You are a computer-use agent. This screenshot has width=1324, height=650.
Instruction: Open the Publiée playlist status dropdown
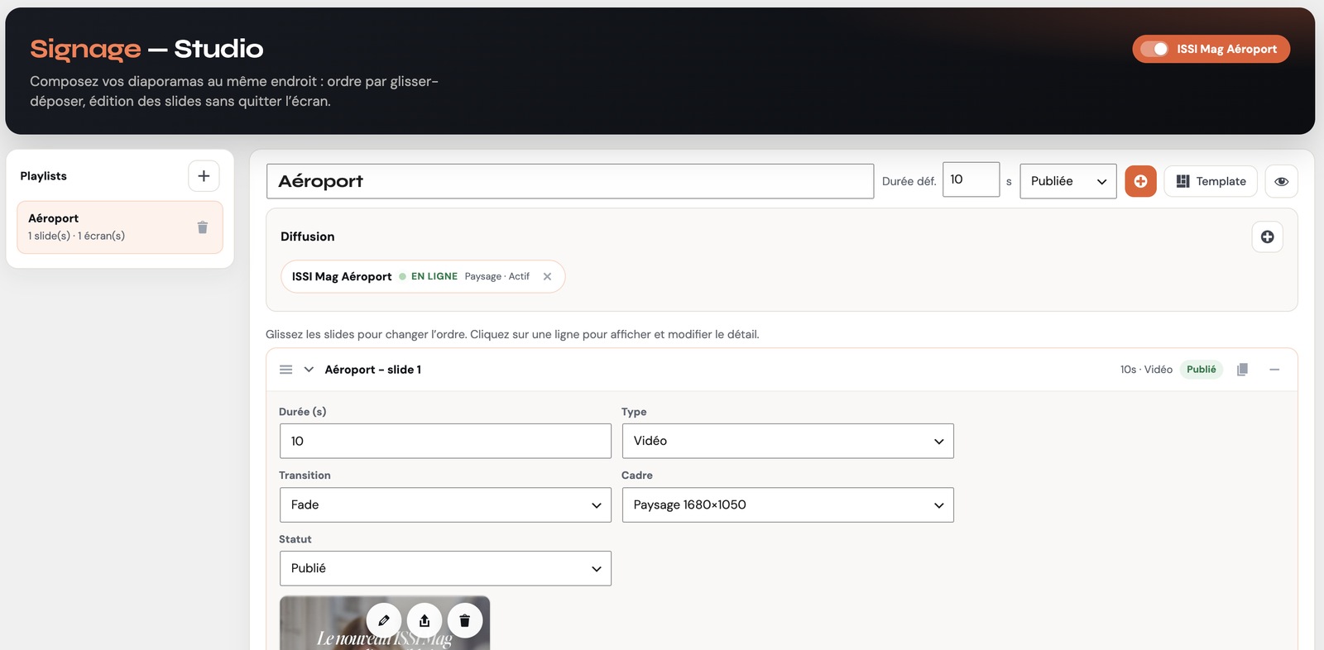tap(1067, 181)
